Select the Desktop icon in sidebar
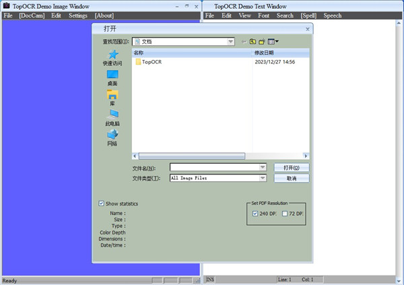 point(112,75)
